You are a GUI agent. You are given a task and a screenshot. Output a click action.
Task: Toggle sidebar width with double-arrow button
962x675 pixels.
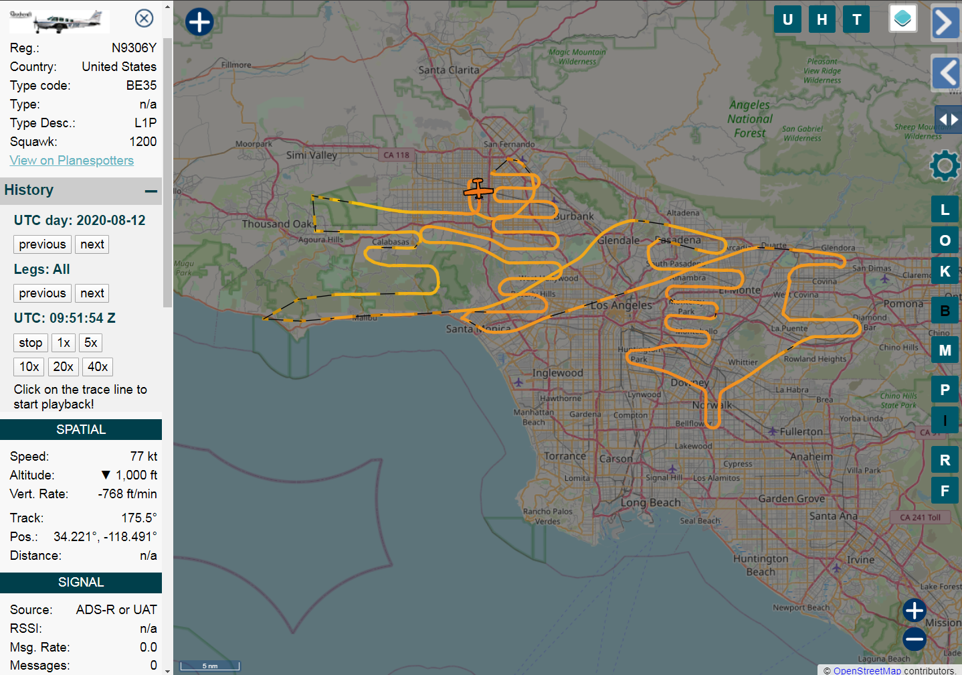948,119
